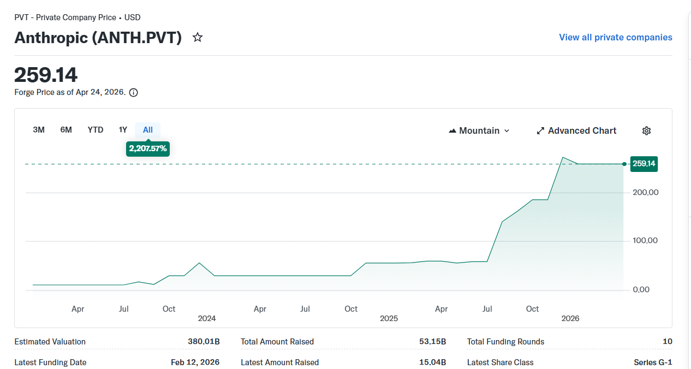Click the Advanced Chart expand icon

[540, 131]
